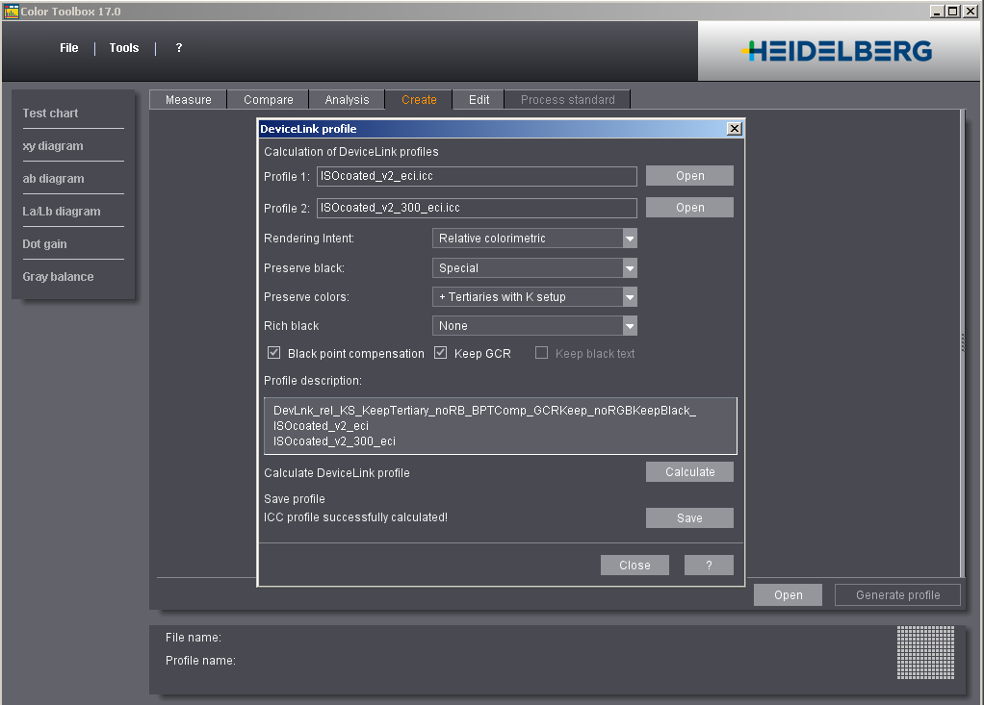Switch to the Compare tab
Screen dimensions: 984x705
[x=268, y=100]
